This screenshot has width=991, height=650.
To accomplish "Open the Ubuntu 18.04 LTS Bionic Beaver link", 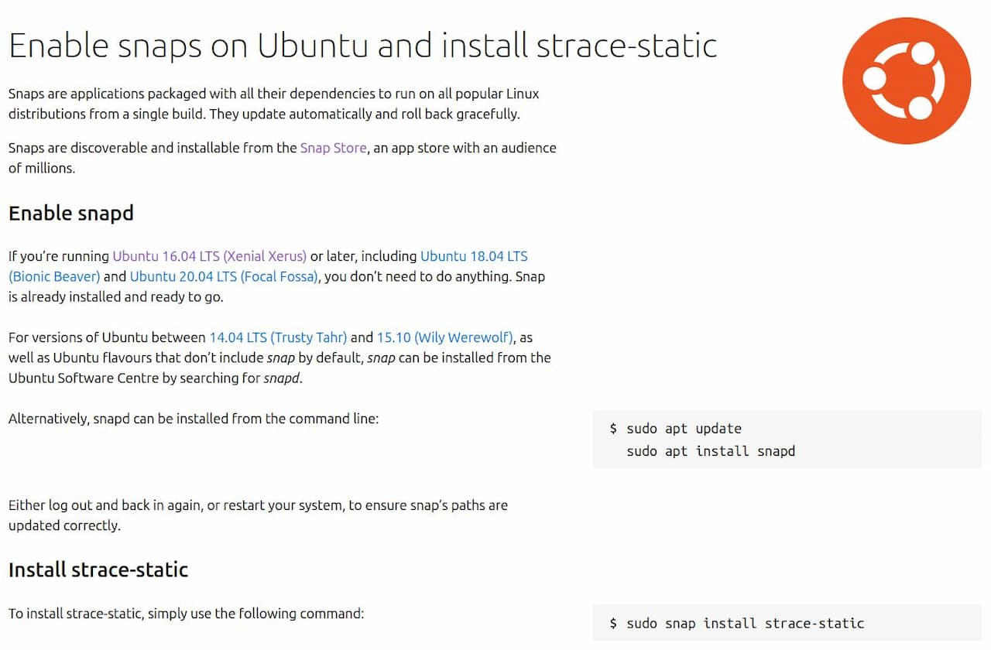I will (x=473, y=256).
